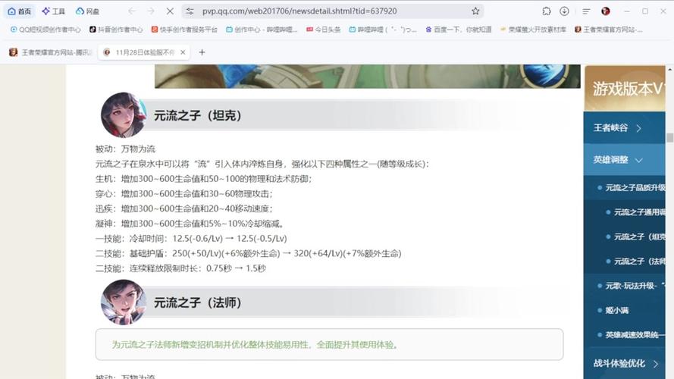Jump to 元流之子通用调整 in sidebar
674x379 pixels.
point(639,211)
